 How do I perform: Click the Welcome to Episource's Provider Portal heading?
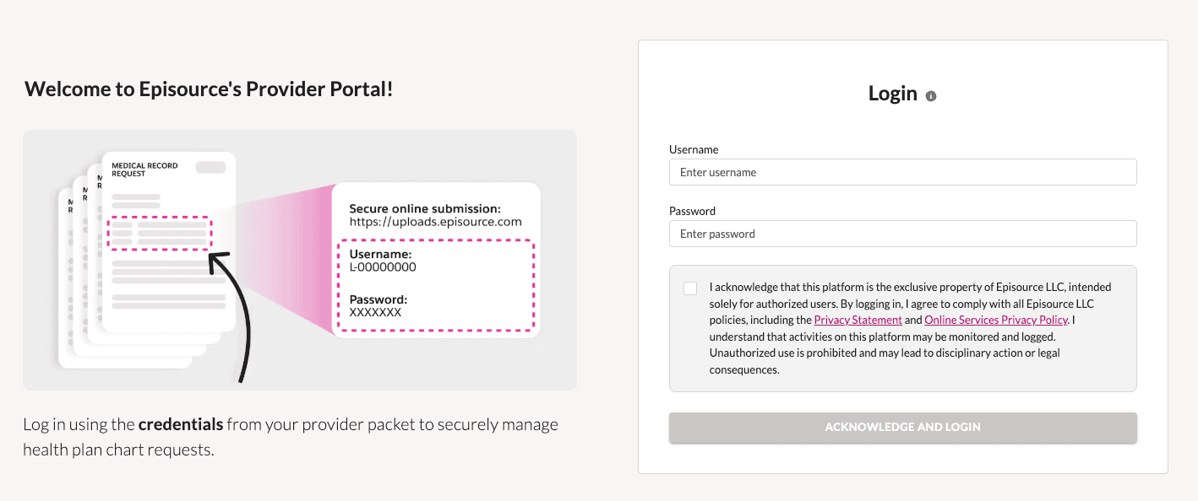(209, 89)
